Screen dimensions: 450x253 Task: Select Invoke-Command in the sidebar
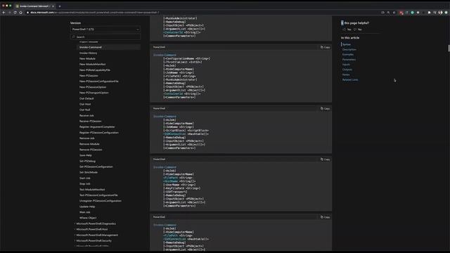tap(91, 47)
